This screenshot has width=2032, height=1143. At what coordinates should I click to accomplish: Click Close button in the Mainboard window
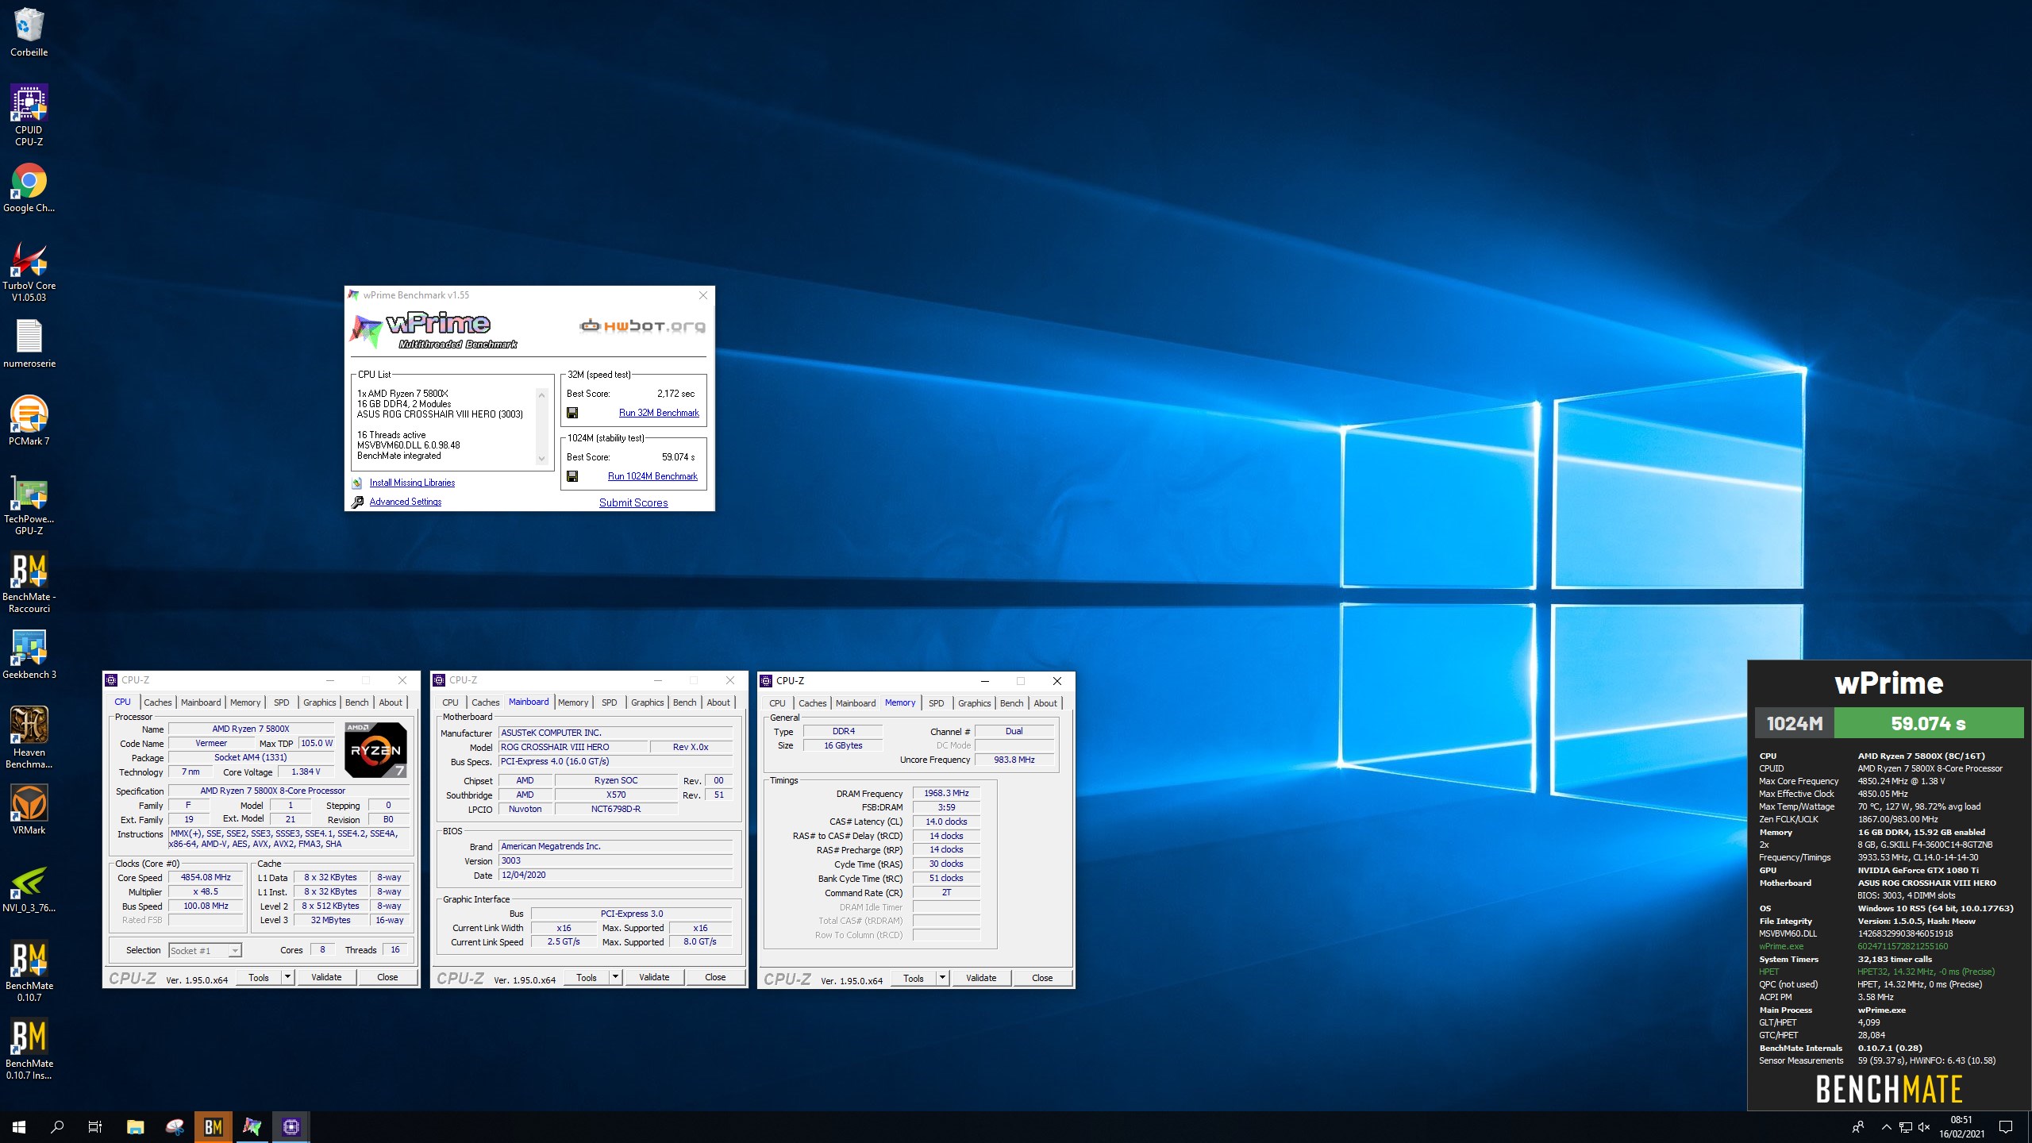click(715, 977)
